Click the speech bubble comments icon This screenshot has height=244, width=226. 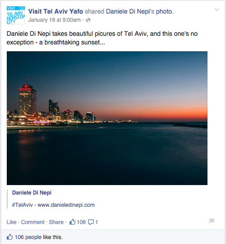91,222
